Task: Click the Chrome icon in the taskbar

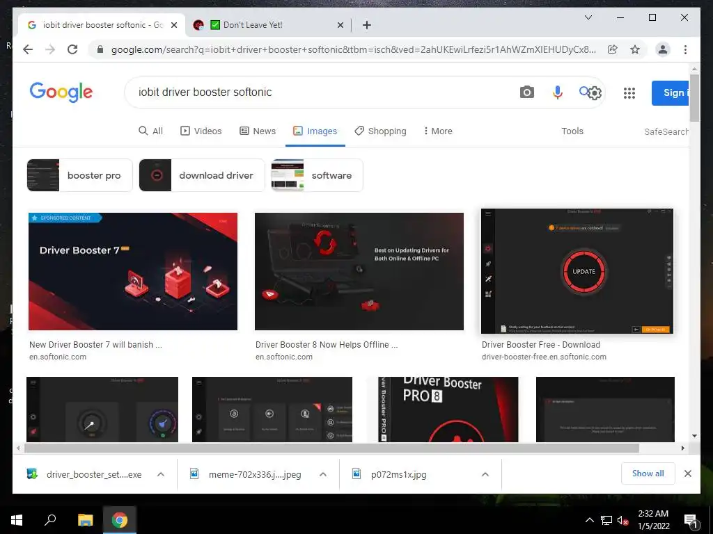Action: (120, 520)
